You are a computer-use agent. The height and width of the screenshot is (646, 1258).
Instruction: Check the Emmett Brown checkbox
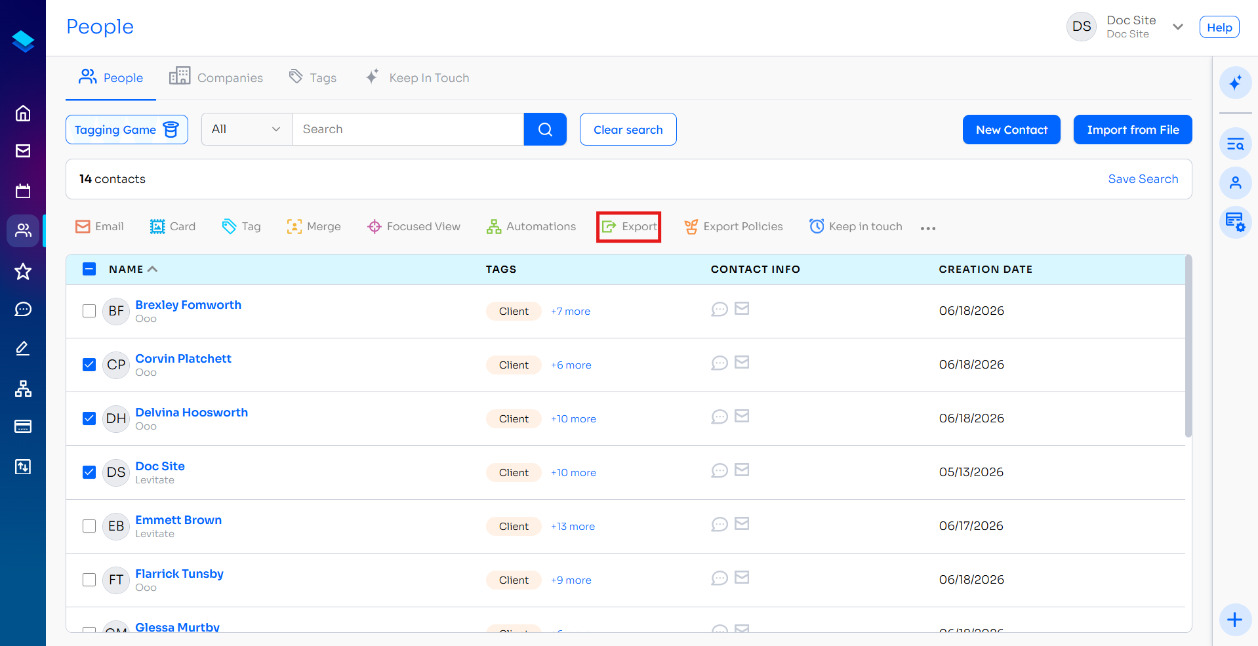[x=89, y=526]
